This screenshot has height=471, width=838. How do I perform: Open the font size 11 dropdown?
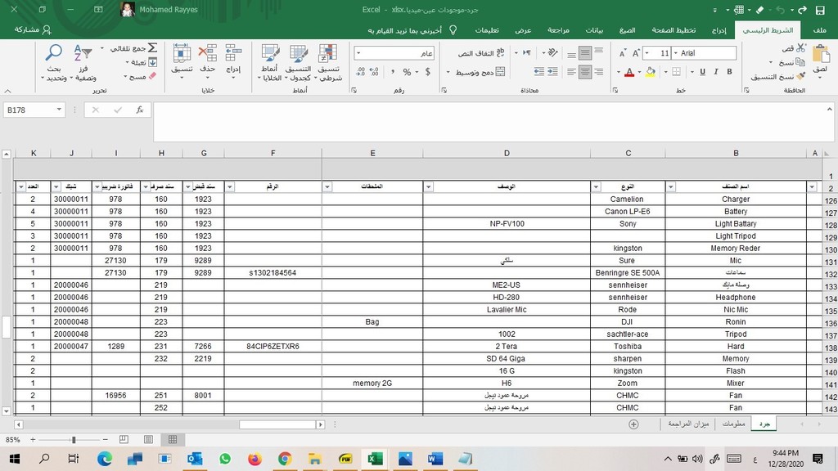[x=647, y=53]
